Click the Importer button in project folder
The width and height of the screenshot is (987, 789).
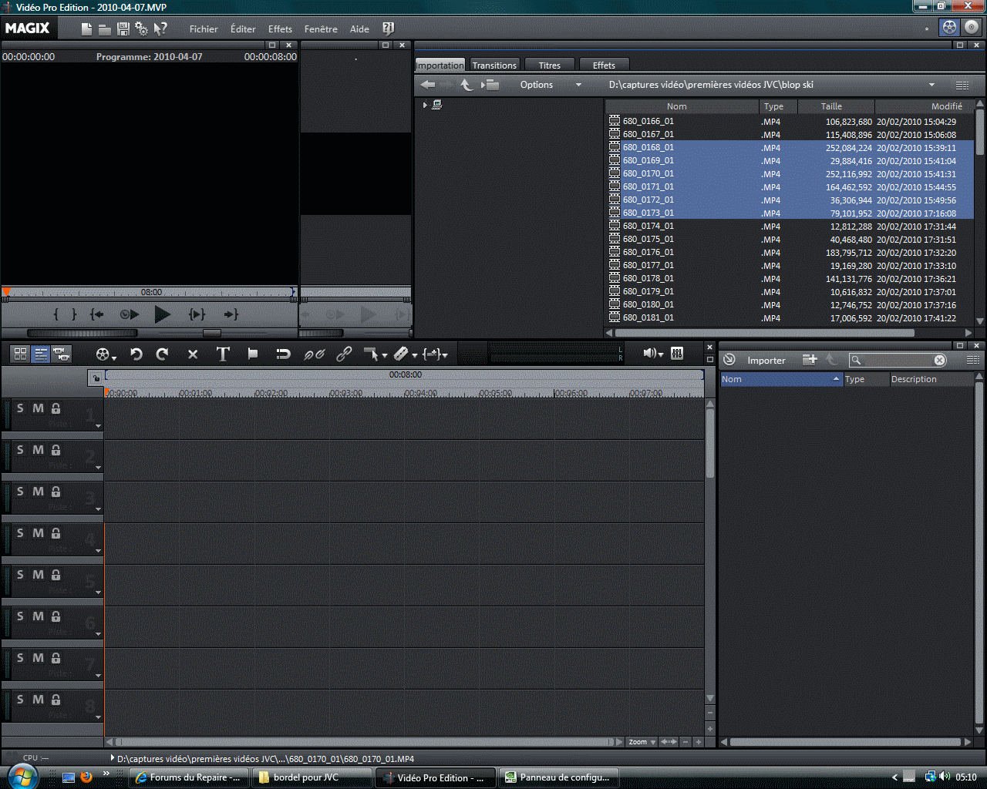coord(766,360)
